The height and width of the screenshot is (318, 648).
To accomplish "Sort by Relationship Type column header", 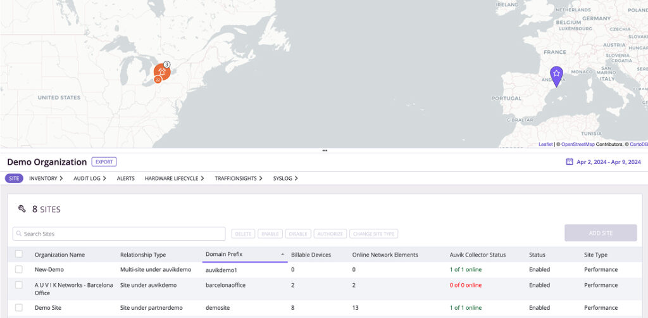I will coord(143,255).
